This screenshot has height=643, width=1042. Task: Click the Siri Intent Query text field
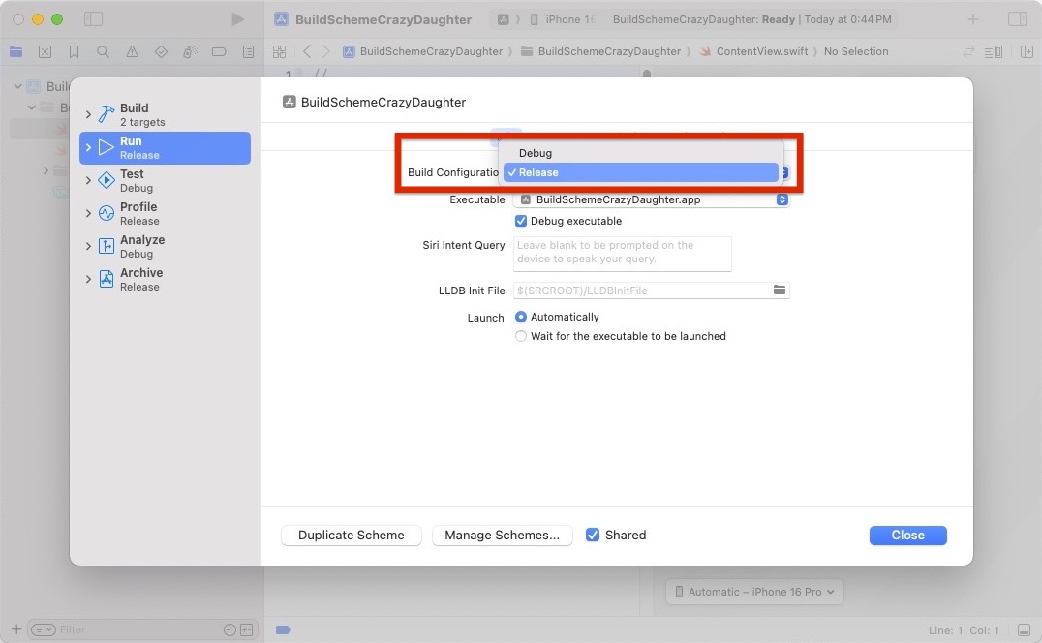coord(623,253)
